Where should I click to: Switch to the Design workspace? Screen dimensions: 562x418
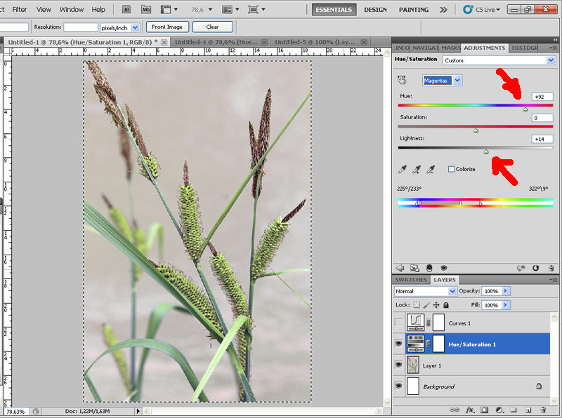coord(375,10)
